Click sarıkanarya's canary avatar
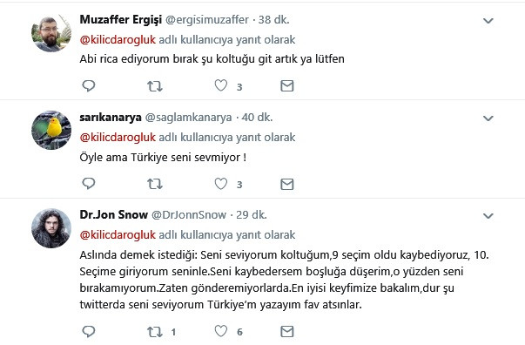 pyautogui.click(x=51, y=131)
